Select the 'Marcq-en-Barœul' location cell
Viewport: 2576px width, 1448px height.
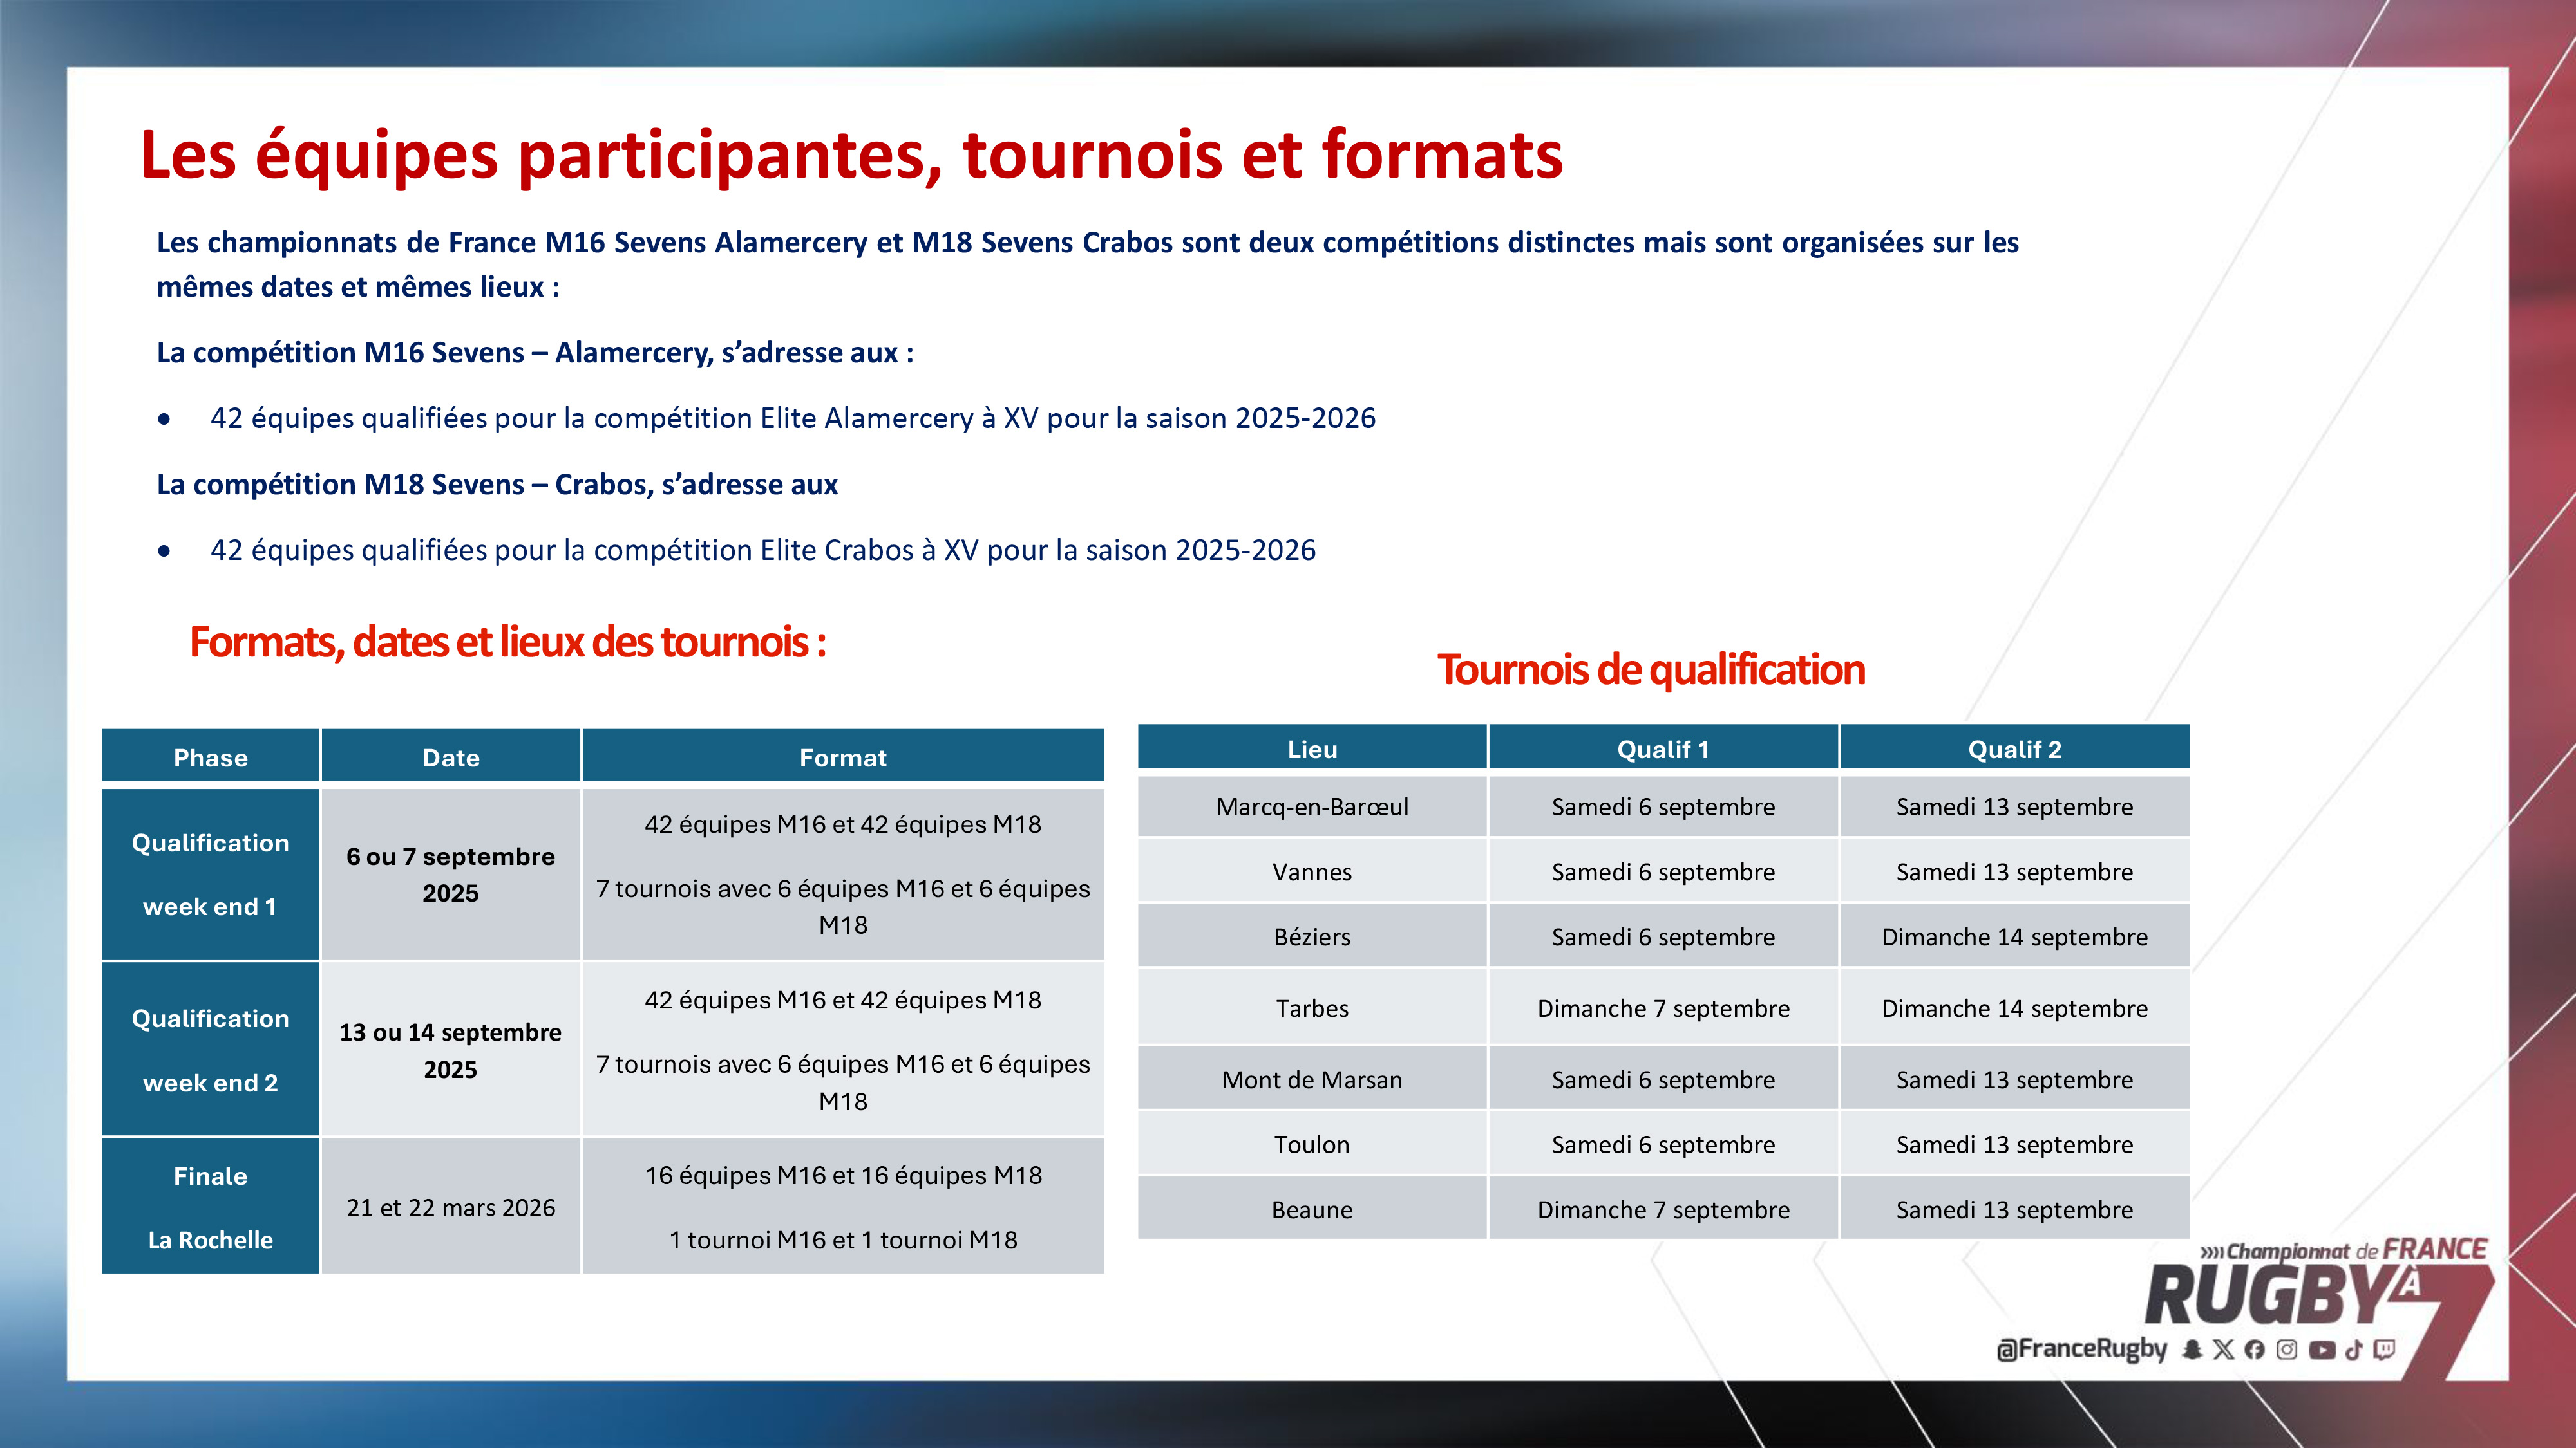1312,806
